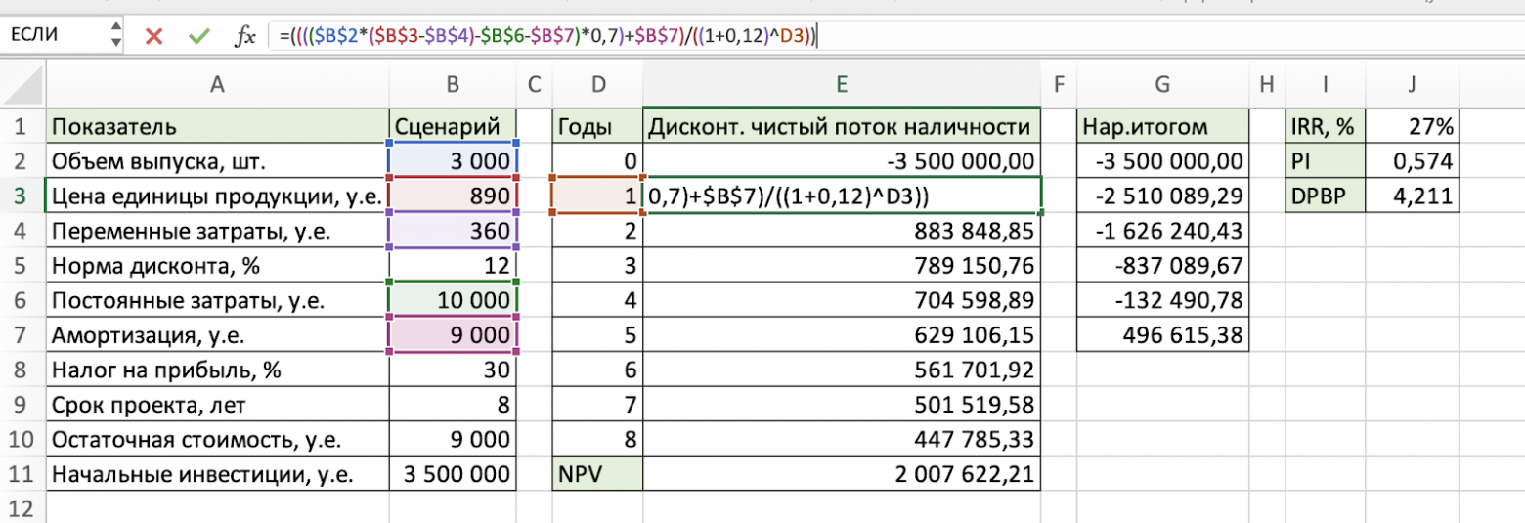Confirm formula with the green checkmark

(199, 37)
